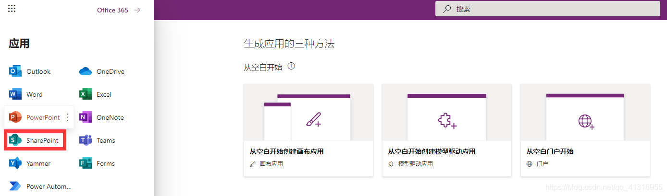The height and width of the screenshot is (196, 667).
Task: Launch the Excel app icon
Action: 86,94
